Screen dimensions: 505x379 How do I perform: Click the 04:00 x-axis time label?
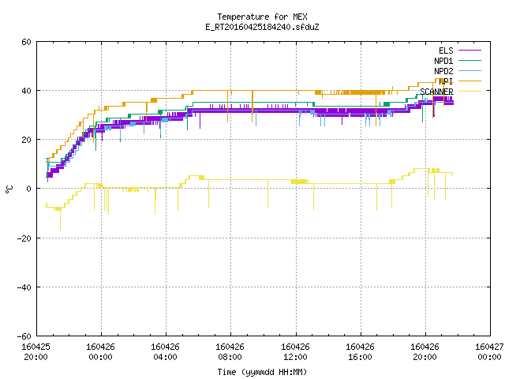pos(165,357)
